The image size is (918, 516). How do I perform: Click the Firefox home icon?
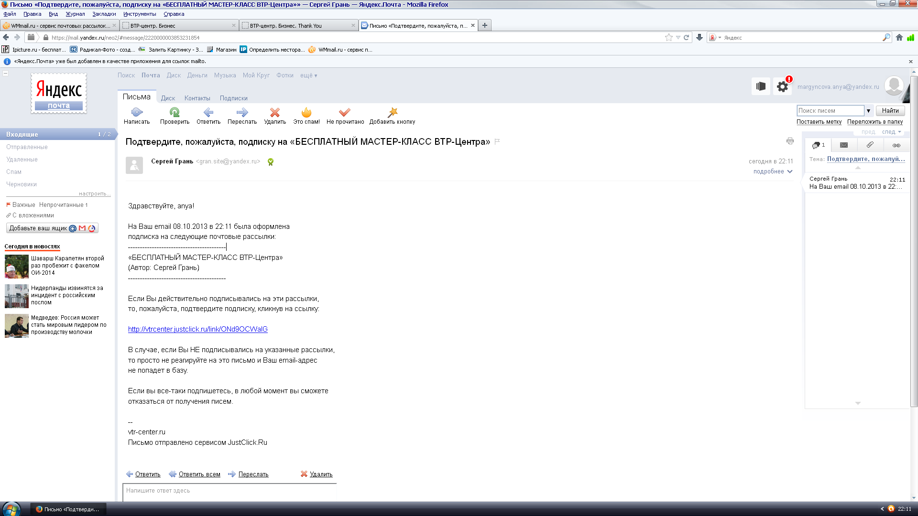[x=899, y=37]
